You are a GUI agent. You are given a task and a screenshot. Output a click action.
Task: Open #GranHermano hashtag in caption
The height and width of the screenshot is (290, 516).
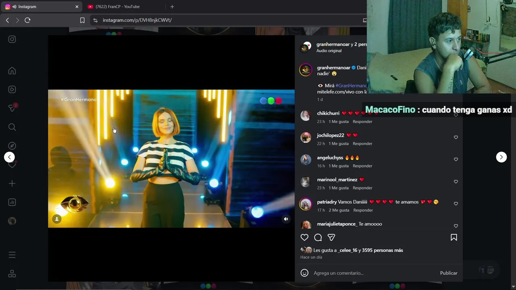click(351, 86)
